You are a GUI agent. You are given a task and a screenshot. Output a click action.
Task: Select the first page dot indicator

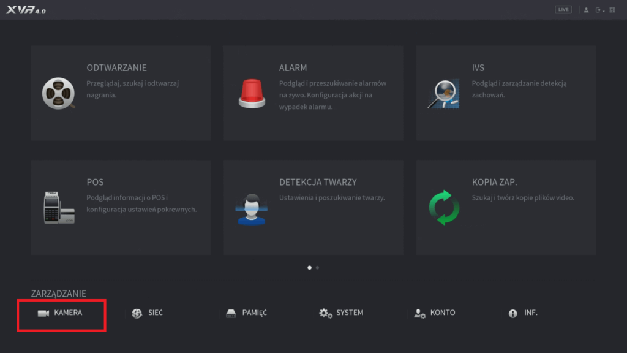[x=310, y=268]
